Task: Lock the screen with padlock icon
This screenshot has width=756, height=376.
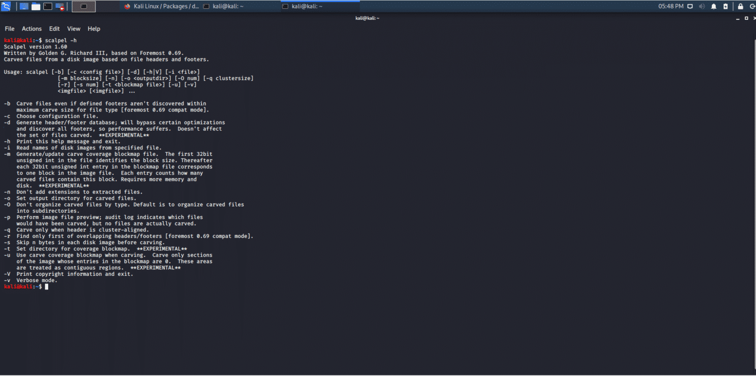Action: click(740, 6)
